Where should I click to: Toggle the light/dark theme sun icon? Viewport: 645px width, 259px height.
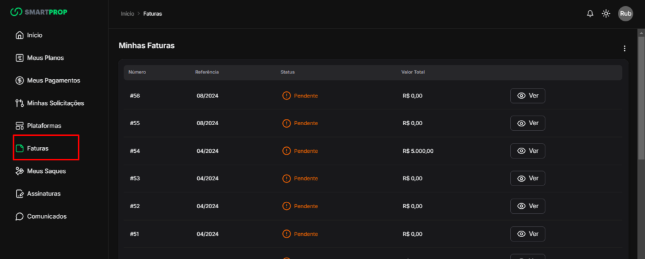(x=606, y=14)
